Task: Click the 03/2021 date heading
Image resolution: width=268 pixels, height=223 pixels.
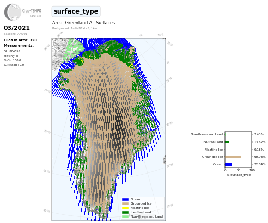Action: coord(17,28)
